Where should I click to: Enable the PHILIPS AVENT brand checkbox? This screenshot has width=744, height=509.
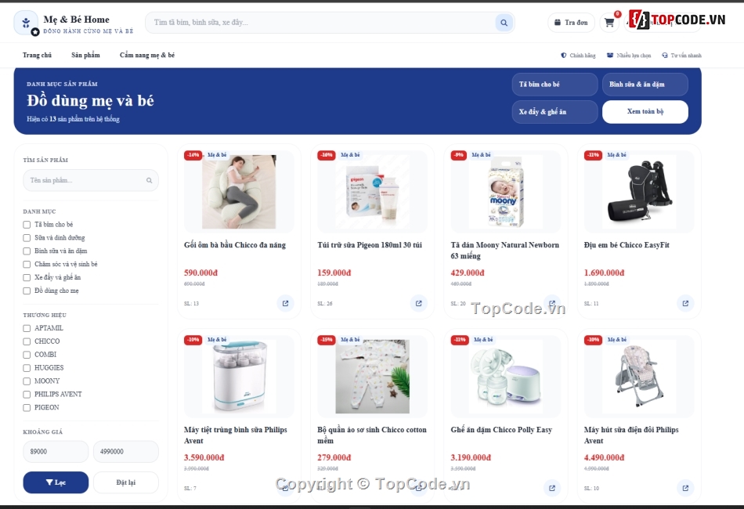coord(27,395)
